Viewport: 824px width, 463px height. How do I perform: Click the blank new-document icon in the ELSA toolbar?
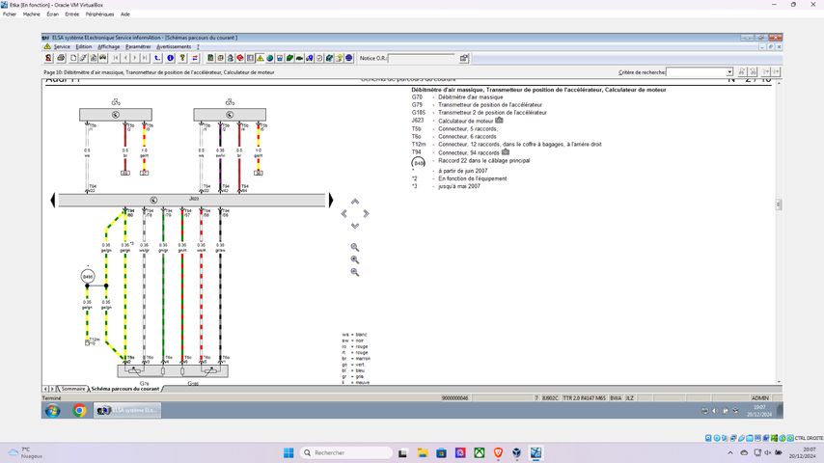pyautogui.click(x=73, y=58)
